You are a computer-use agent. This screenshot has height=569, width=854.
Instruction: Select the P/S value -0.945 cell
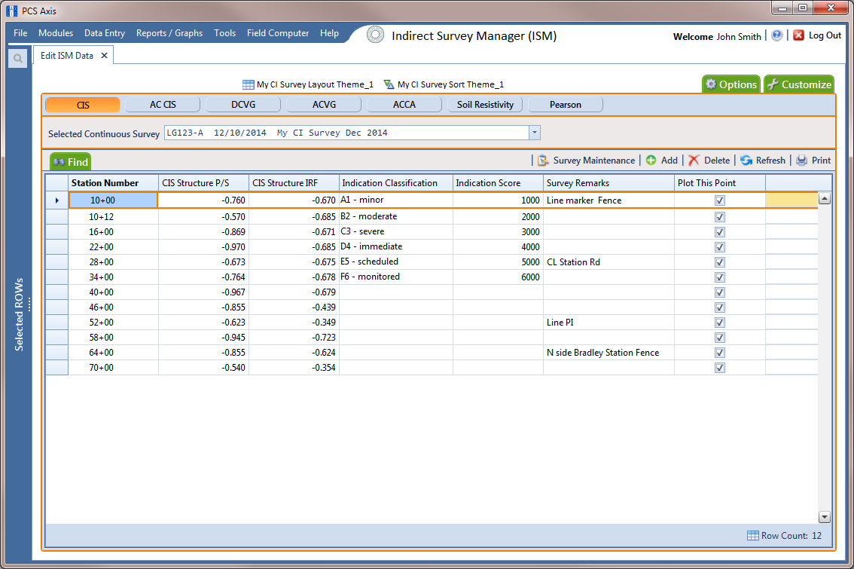(x=203, y=338)
